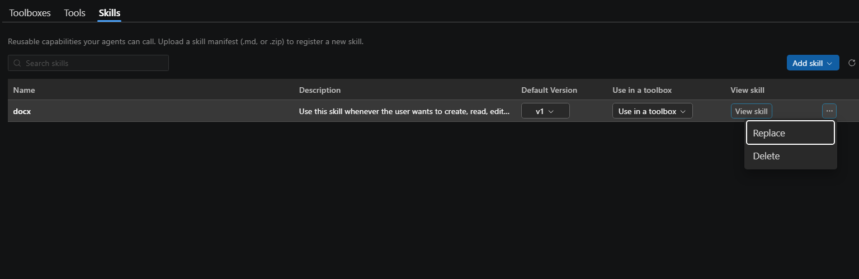This screenshot has height=279, width=859.
Task: Focus the Search skills input field
Action: click(88, 63)
